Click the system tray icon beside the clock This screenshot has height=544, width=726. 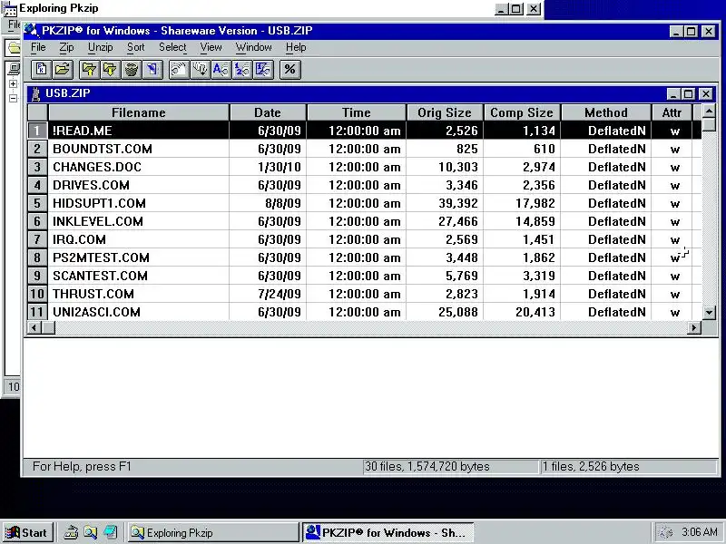tap(665, 532)
